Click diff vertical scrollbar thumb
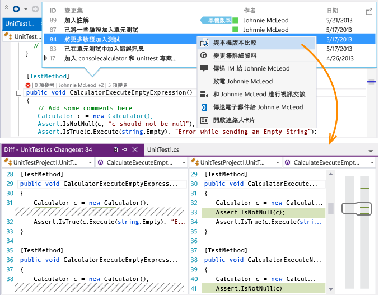This screenshot has width=379, height=295. coord(331,208)
